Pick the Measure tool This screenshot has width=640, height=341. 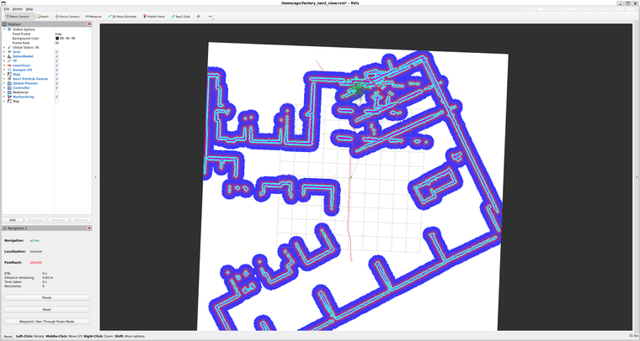[x=93, y=17]
